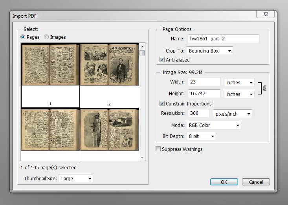
Task: Open the Mode dropdown
Action: [214, 125]
